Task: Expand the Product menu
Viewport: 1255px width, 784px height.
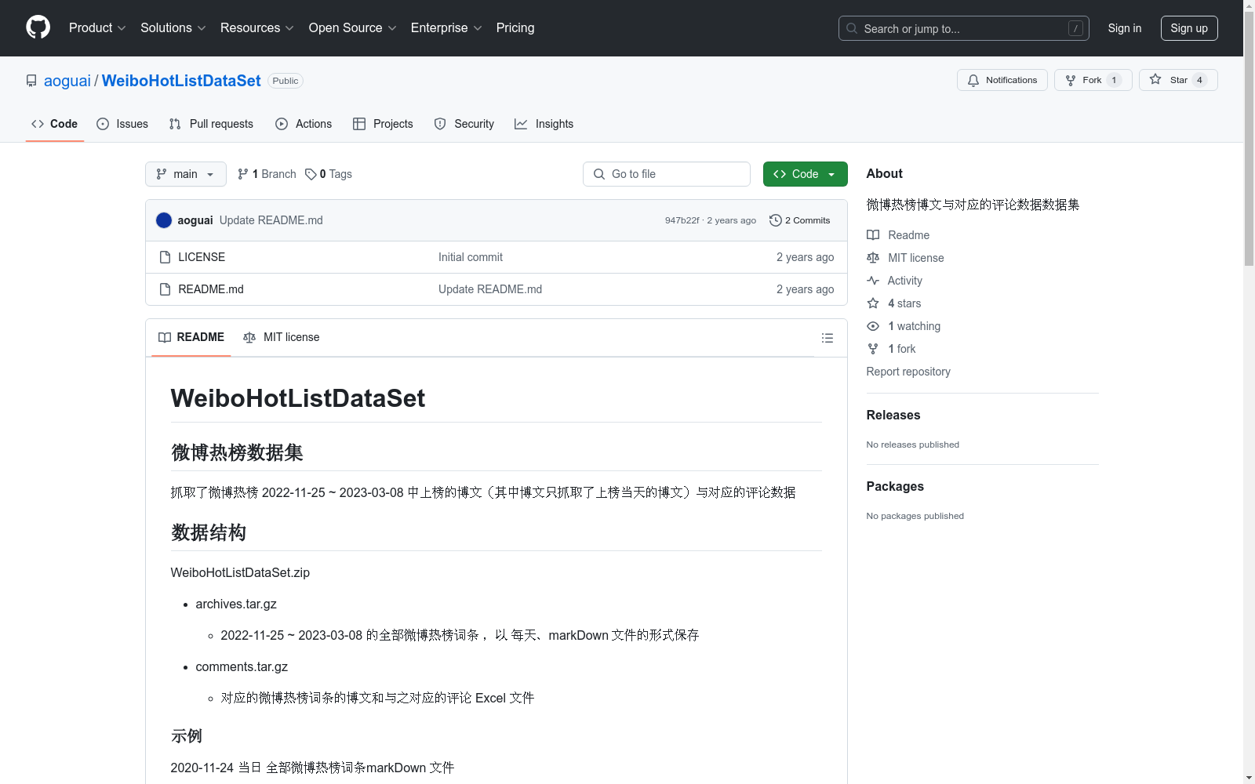Action: point(97,28)
